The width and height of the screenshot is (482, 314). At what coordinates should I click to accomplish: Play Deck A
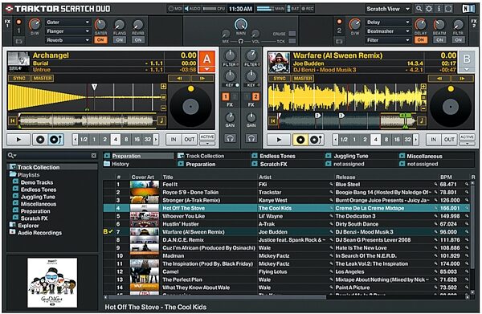(x=18, y=140)
